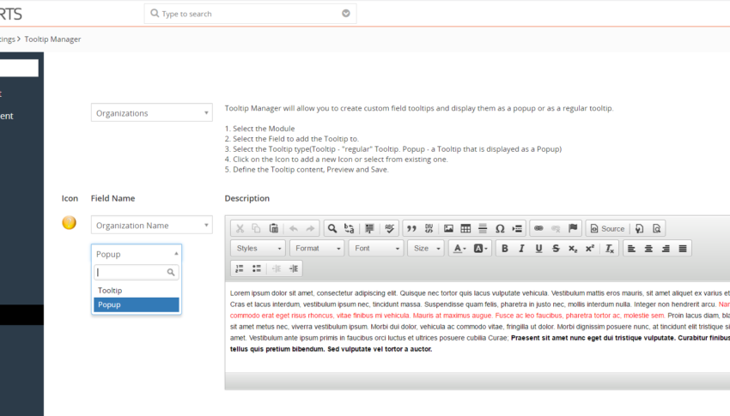Screen dimensions: 730x416
Task: Increase indent in editor
Action: (294, 268)
